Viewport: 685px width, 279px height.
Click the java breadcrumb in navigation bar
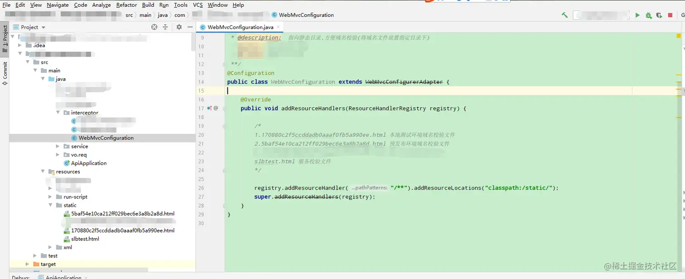coord(163,15)
